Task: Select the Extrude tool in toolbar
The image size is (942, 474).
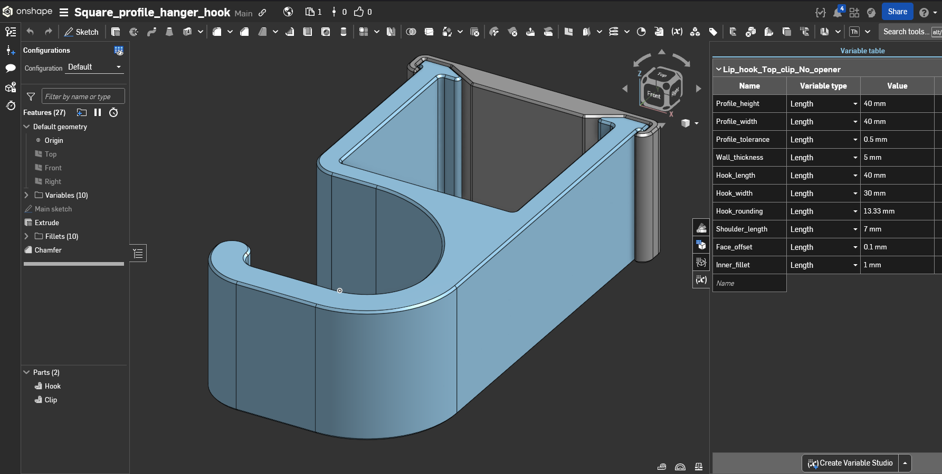Action: pos(116,32)
